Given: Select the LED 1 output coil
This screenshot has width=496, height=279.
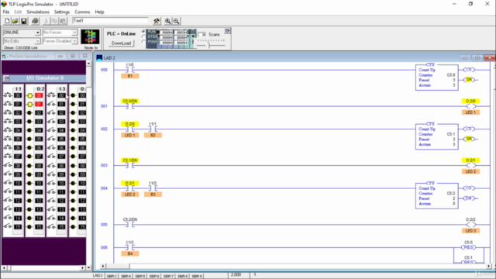Looking at the screenshot, I should point(470,106).
